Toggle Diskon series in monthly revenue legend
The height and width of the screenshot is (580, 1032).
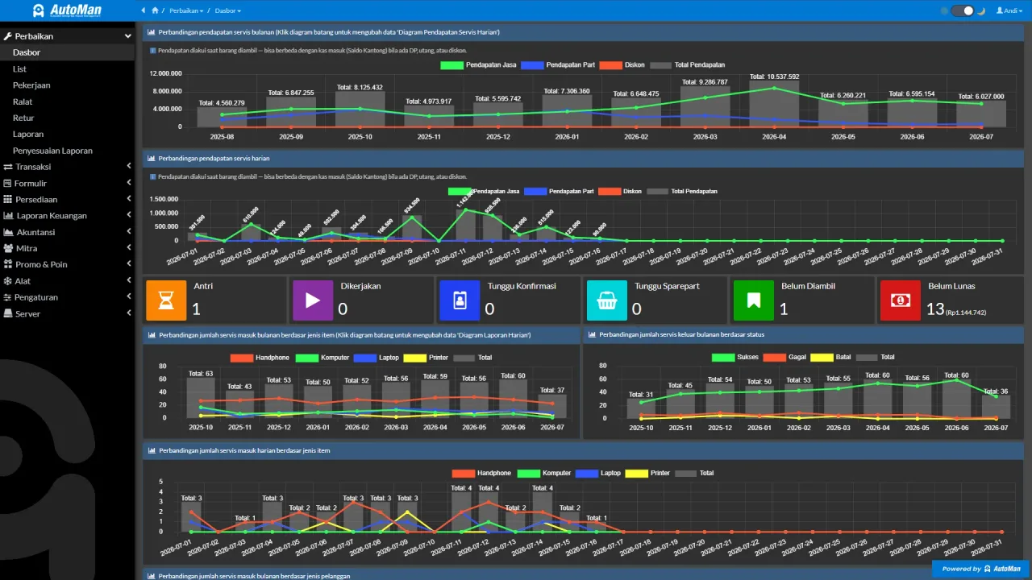(x=611, y=64)
